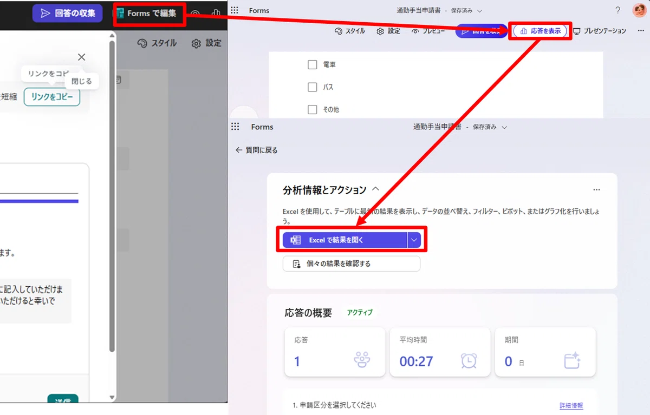The height and width of the screenshot is (415, 650).
Task: Check the バス checkbox
Action: click(312, 87)
